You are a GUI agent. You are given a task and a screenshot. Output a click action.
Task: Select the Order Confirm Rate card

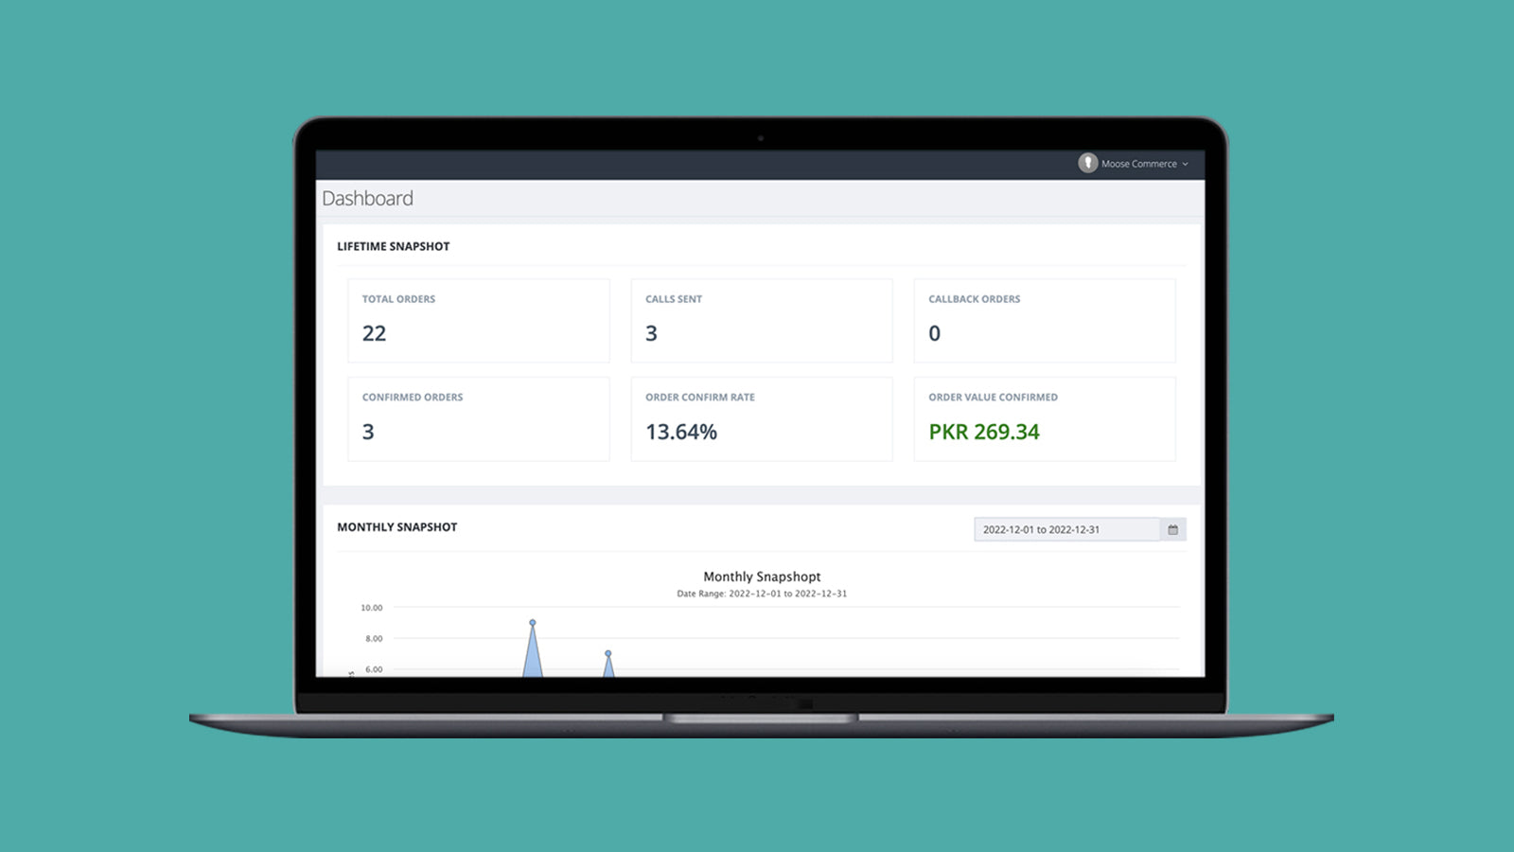[x=762, y=419]
